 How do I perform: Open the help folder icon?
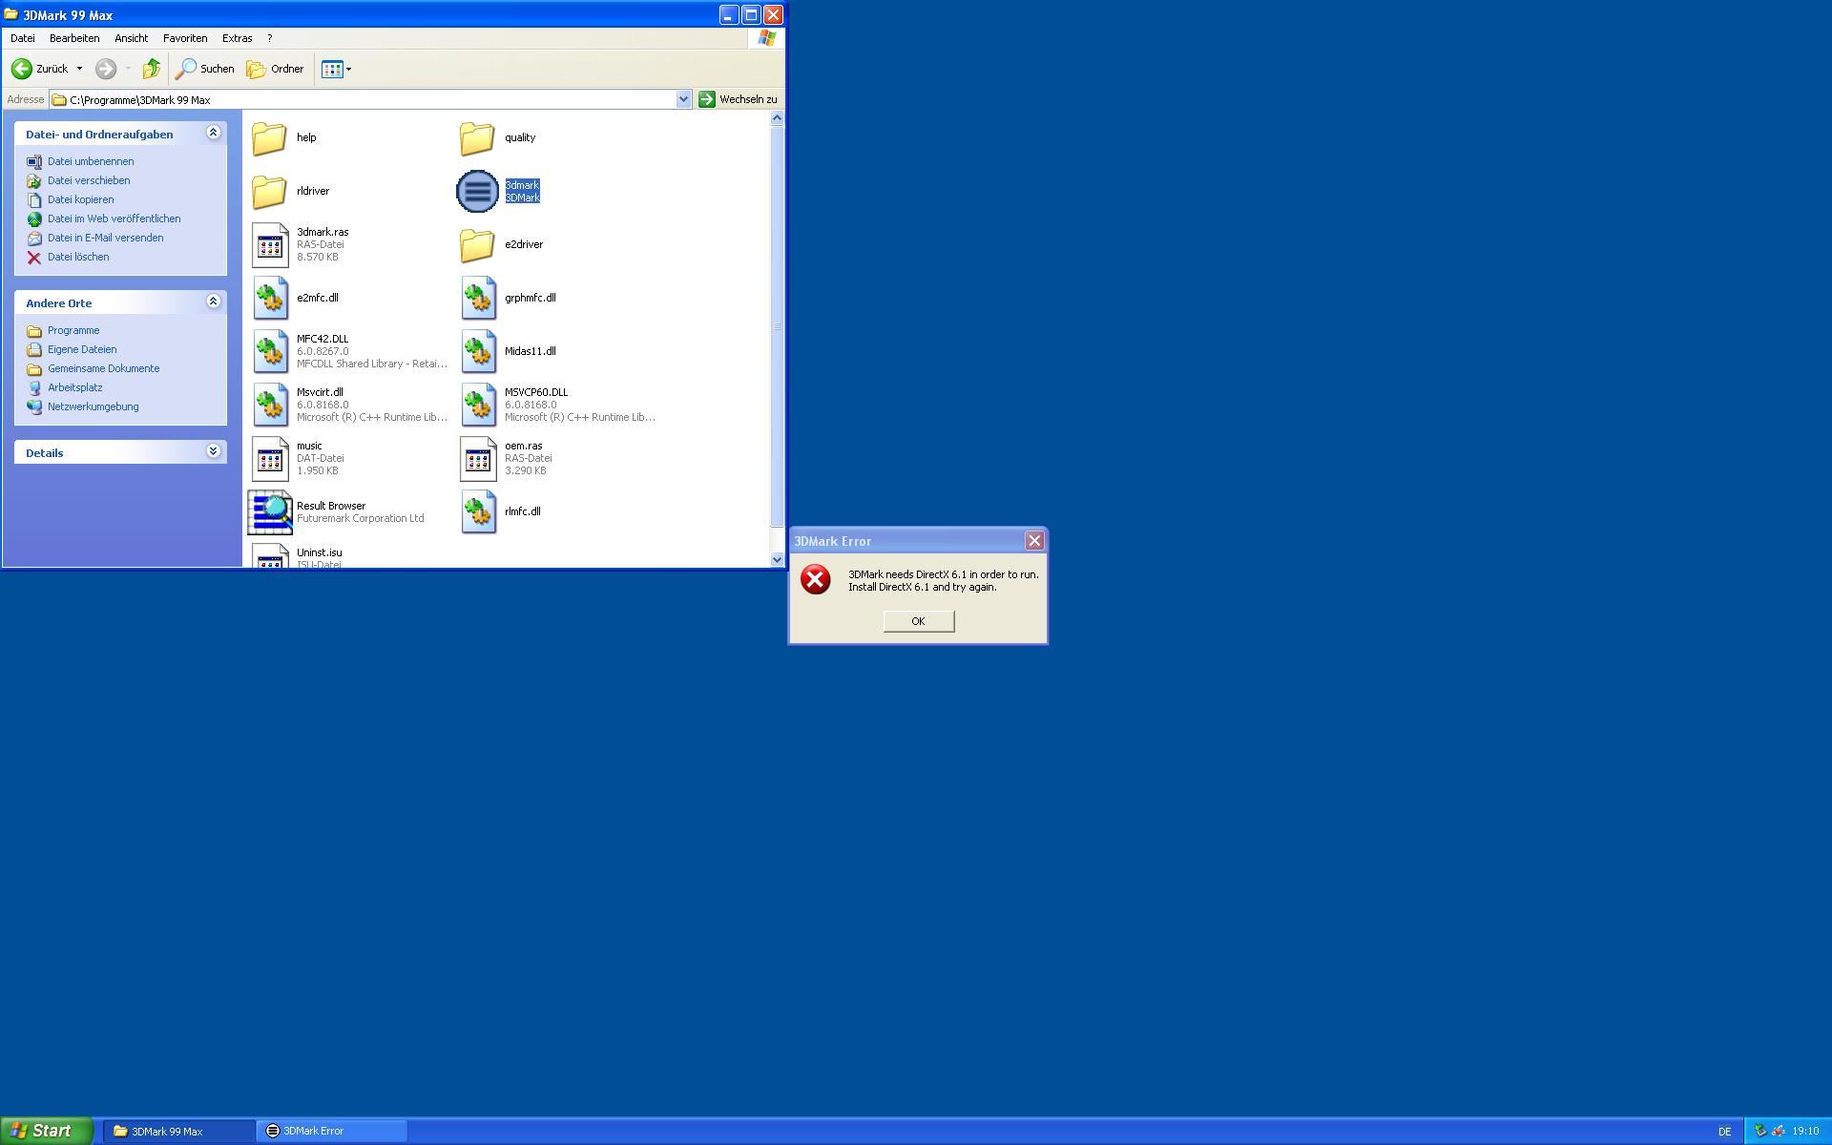[x=269, y=138]
